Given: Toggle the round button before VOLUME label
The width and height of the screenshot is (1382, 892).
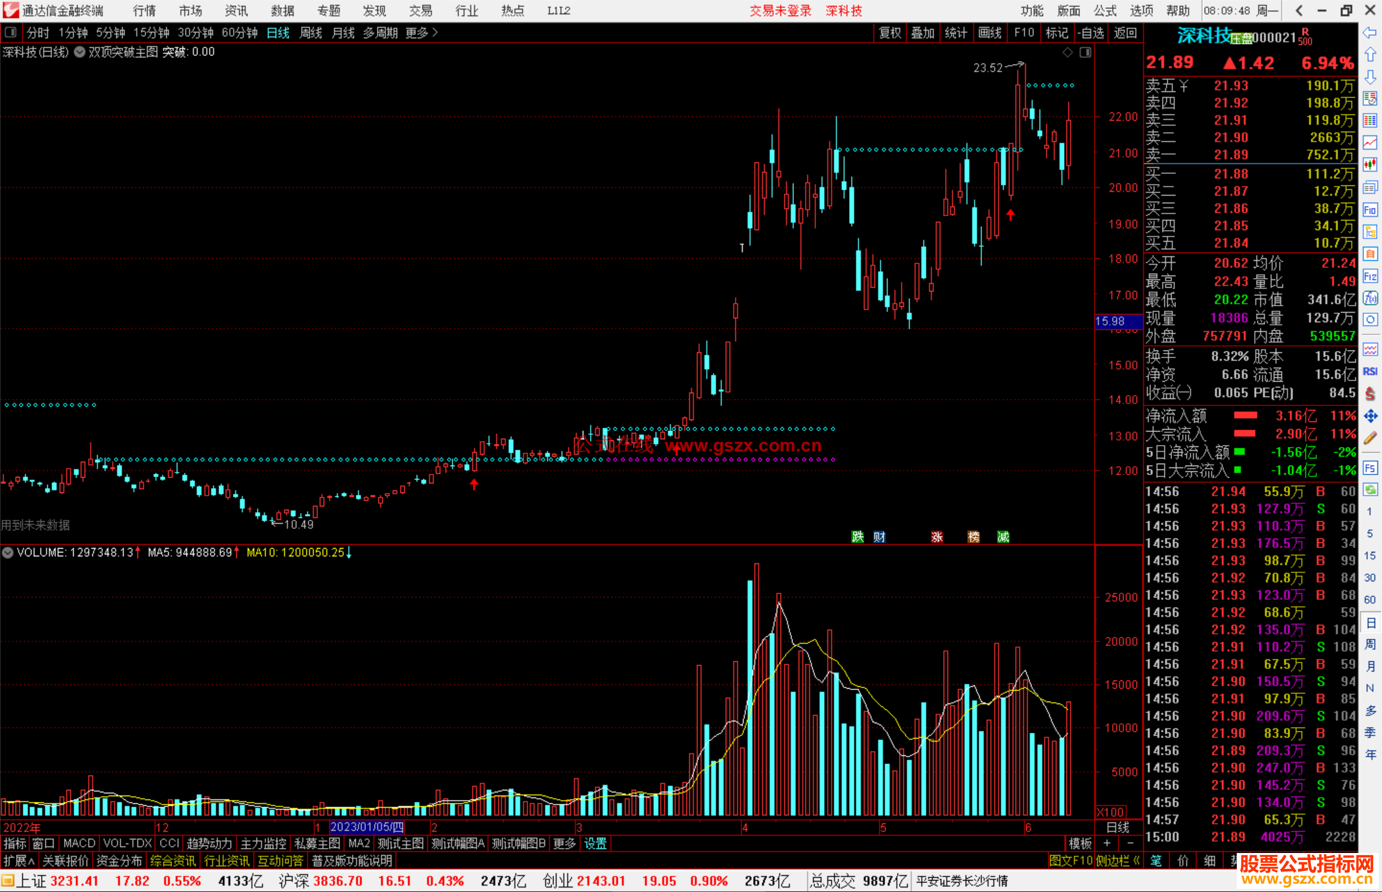Looking at the screenshot, I should 8,552.
